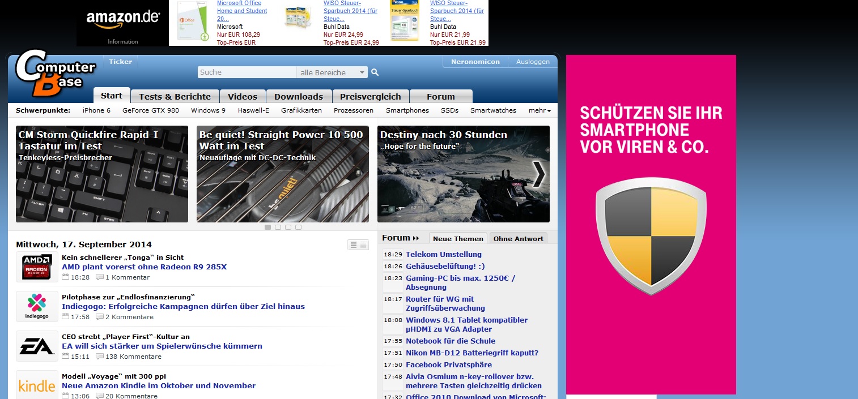Open the Tests & Berichte tab
The image size is (858, 399).
[x=175, y=96]
